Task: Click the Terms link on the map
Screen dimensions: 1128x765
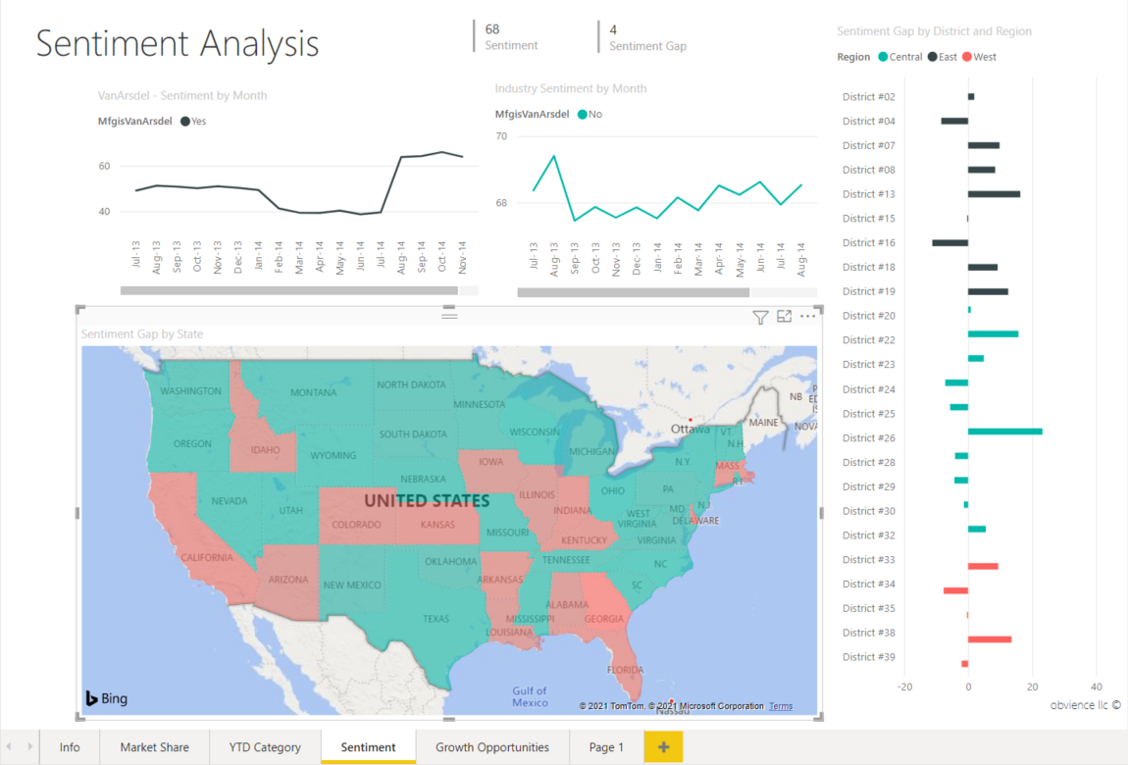Action: 780,705
